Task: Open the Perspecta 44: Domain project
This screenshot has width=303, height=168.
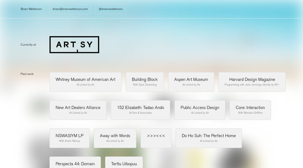Action: [75, 163]
